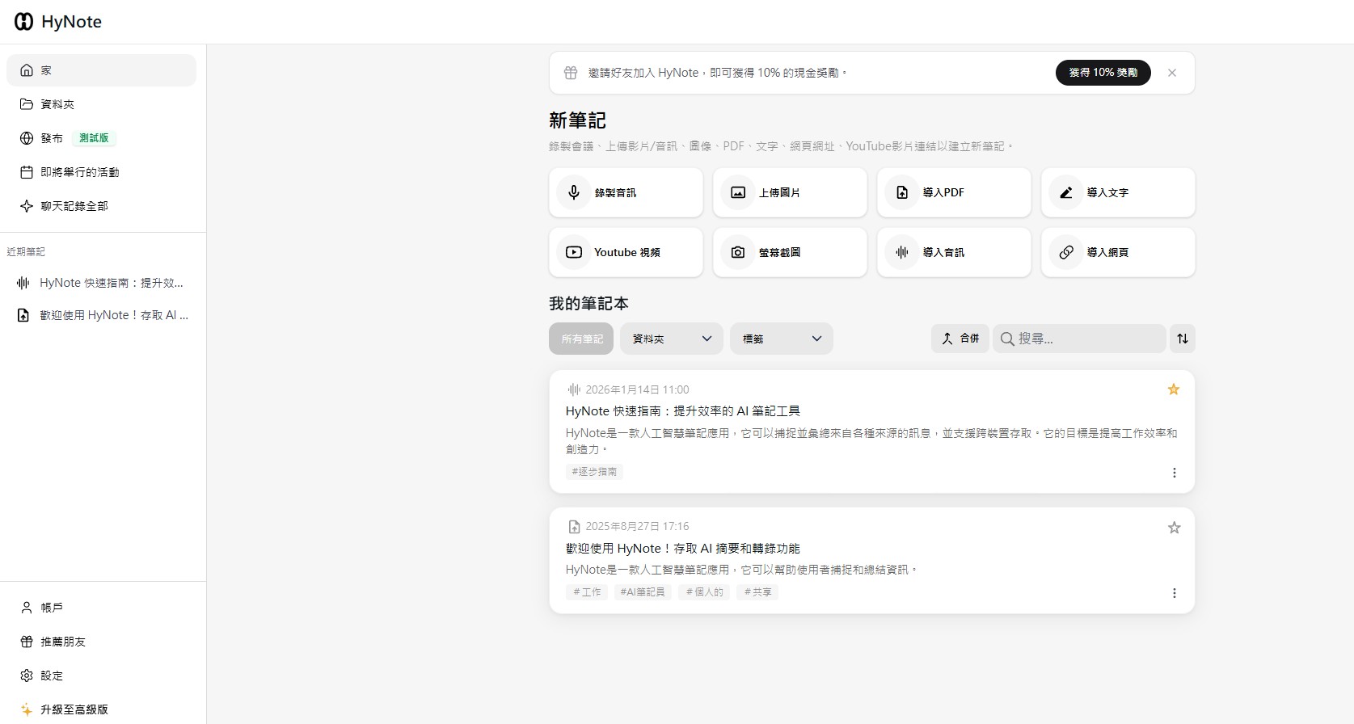
Task: Click the gift icon in invite banner
Action: (571, 73)
